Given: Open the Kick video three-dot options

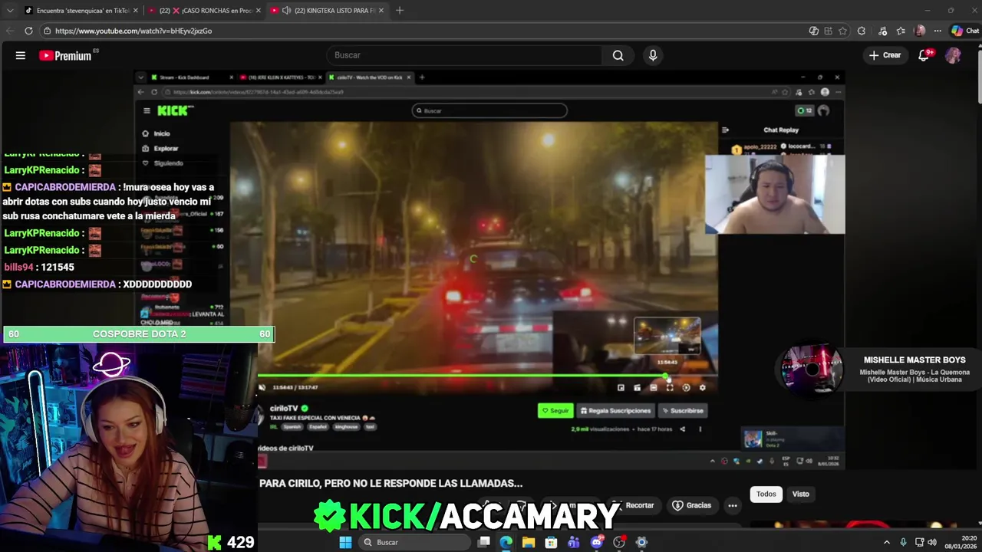Looking at the screenshot, I should (x=700, y=429).
